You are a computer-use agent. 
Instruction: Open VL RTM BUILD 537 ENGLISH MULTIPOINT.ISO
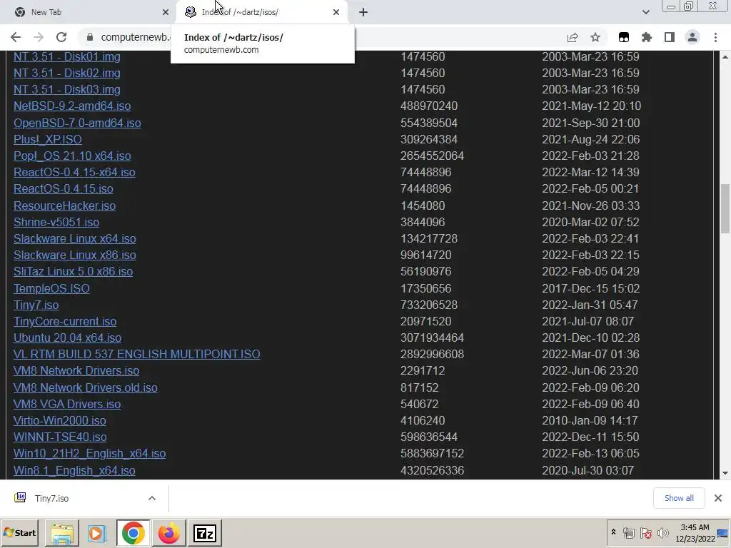coord(136,354)
